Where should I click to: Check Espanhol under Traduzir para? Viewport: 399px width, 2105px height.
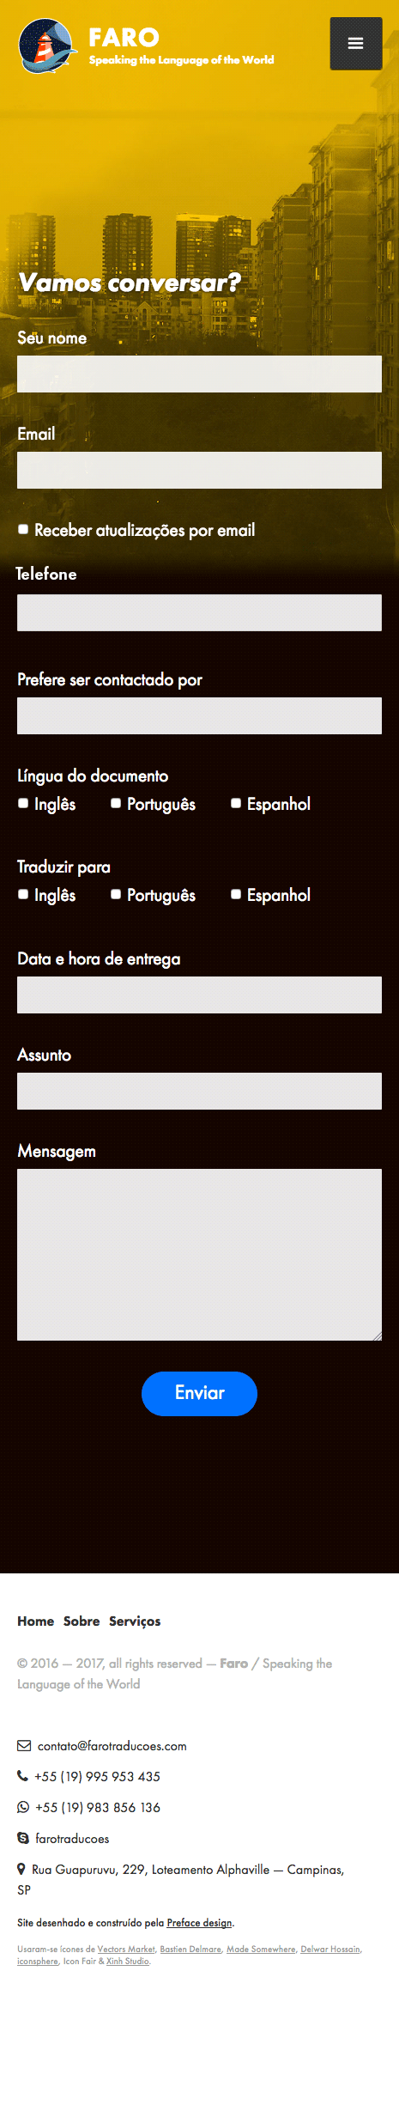click(x=236, y=894)
